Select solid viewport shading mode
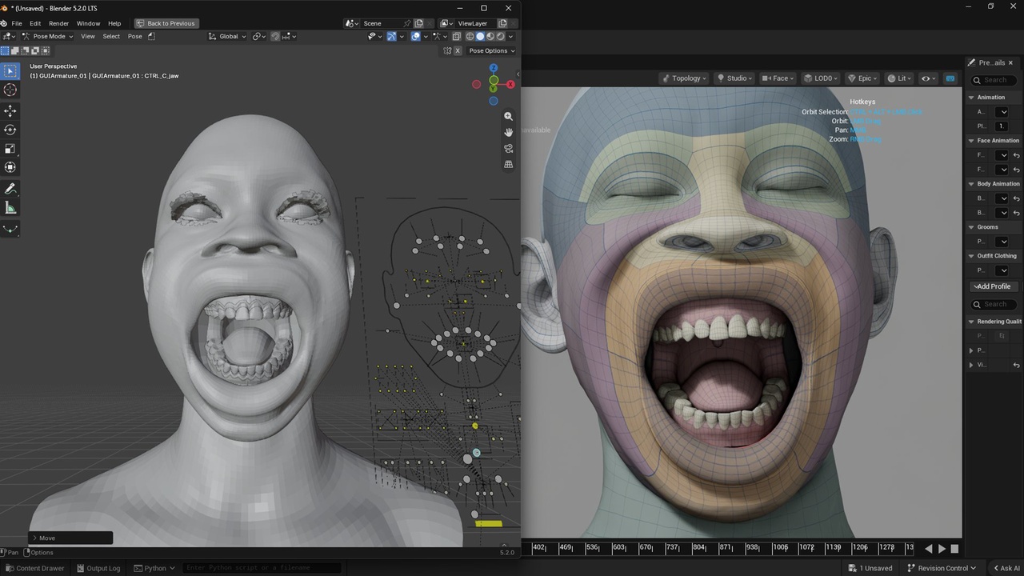The image size is (1024, 576). point(480,36)
